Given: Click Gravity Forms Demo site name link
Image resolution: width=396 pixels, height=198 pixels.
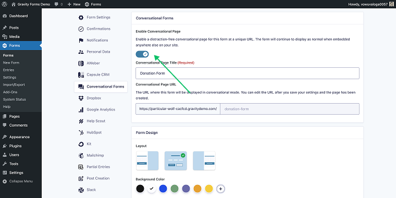Looking at the screenshot, I should pyautogui.click(x=34, y=4).
